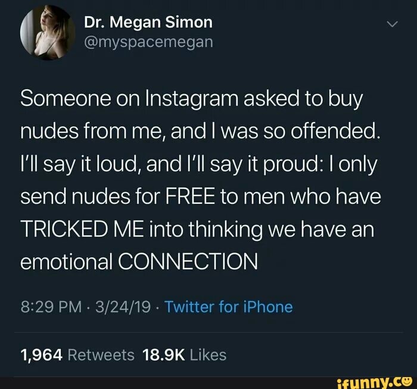Viewport: 417px width, 389px height.
Task: View the 1,964 retweets count
Action: 42,355
